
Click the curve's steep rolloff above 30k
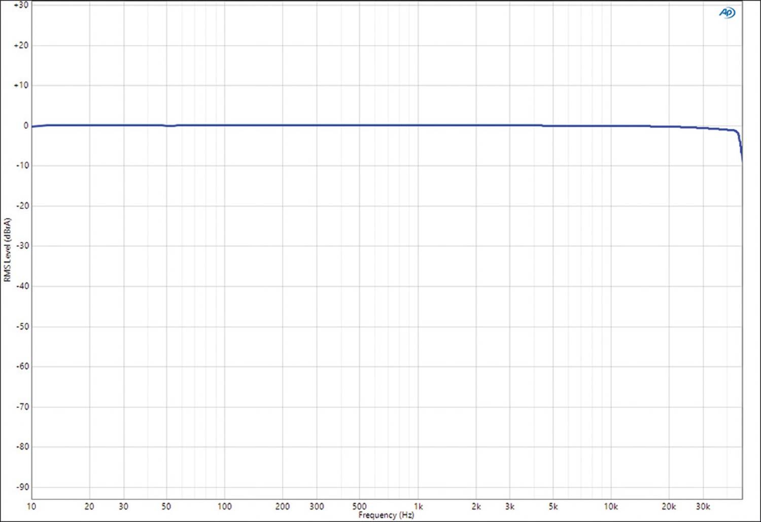(740, 144)
